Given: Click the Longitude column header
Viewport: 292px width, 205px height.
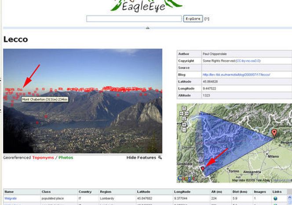Looking at the screenshot, I should click(x=182, y=192).
